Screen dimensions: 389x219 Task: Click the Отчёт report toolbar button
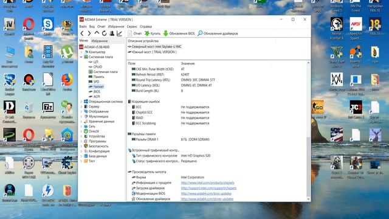(x=134, y=33)
